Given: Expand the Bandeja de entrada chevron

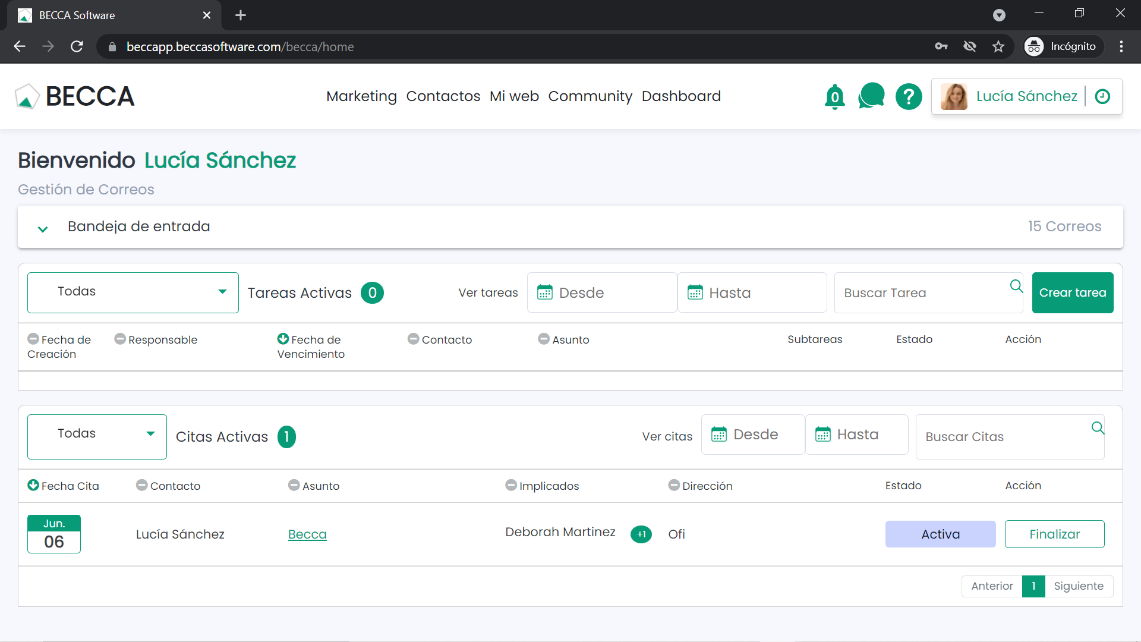Looking at the screenshot, I should (43, 229).
